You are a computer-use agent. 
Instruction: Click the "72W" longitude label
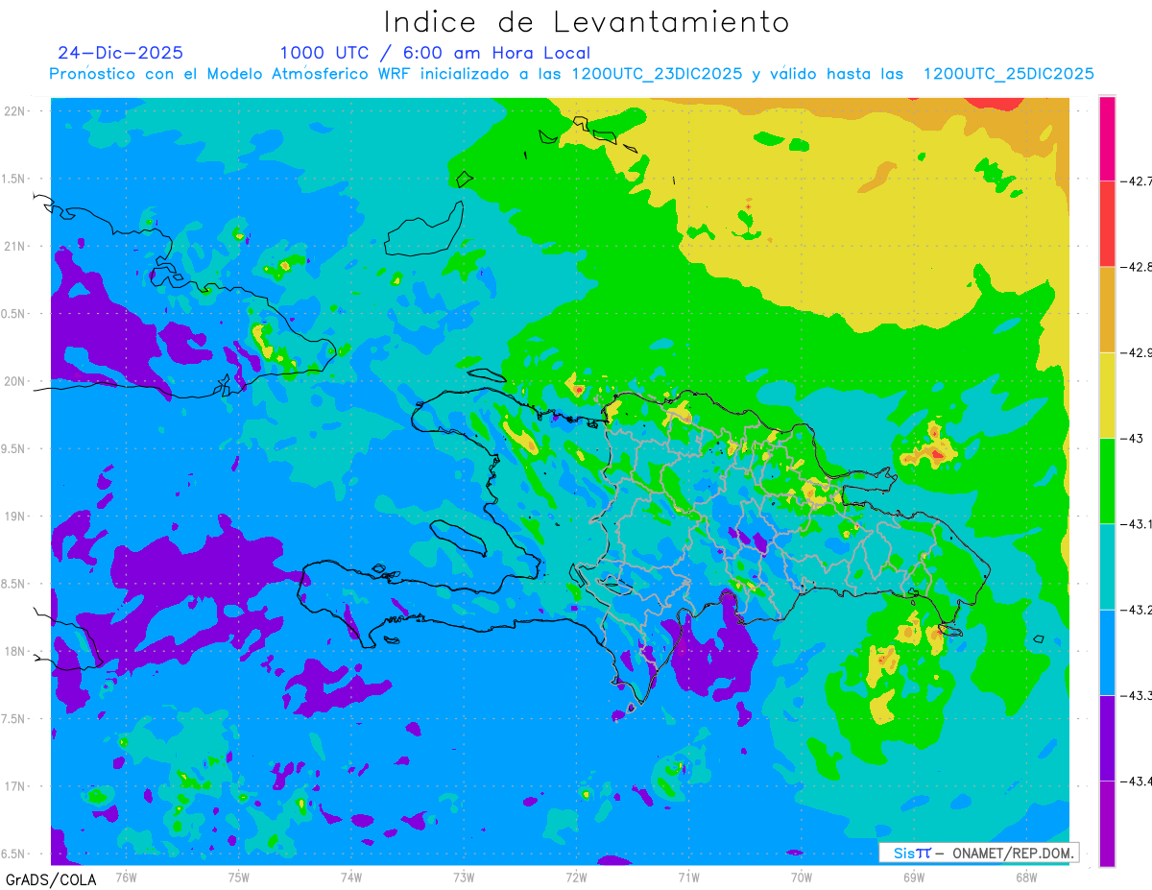tap(576, 877)
